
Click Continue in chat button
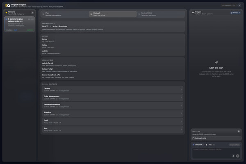click(x=216, y=138)
